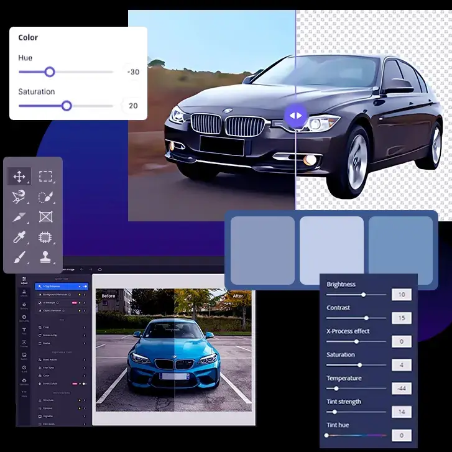
Task: Click the Color panel Saturation slider handle
Action: tap(67, 106)
